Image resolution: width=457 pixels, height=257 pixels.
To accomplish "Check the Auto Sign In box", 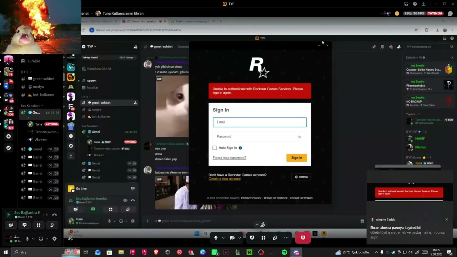I will (215, 148).
